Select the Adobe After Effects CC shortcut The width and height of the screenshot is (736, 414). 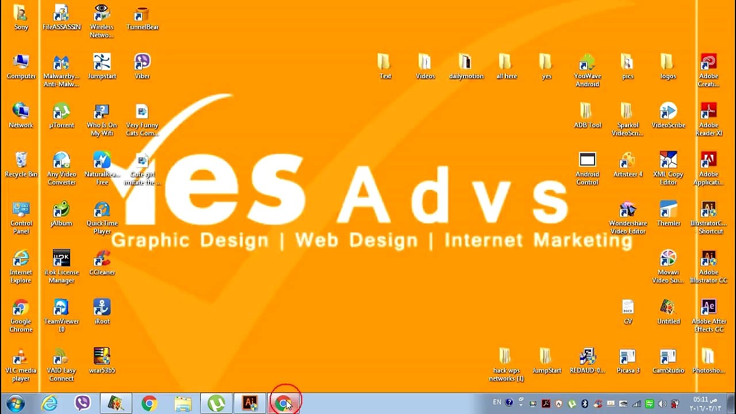click(708, 316)
